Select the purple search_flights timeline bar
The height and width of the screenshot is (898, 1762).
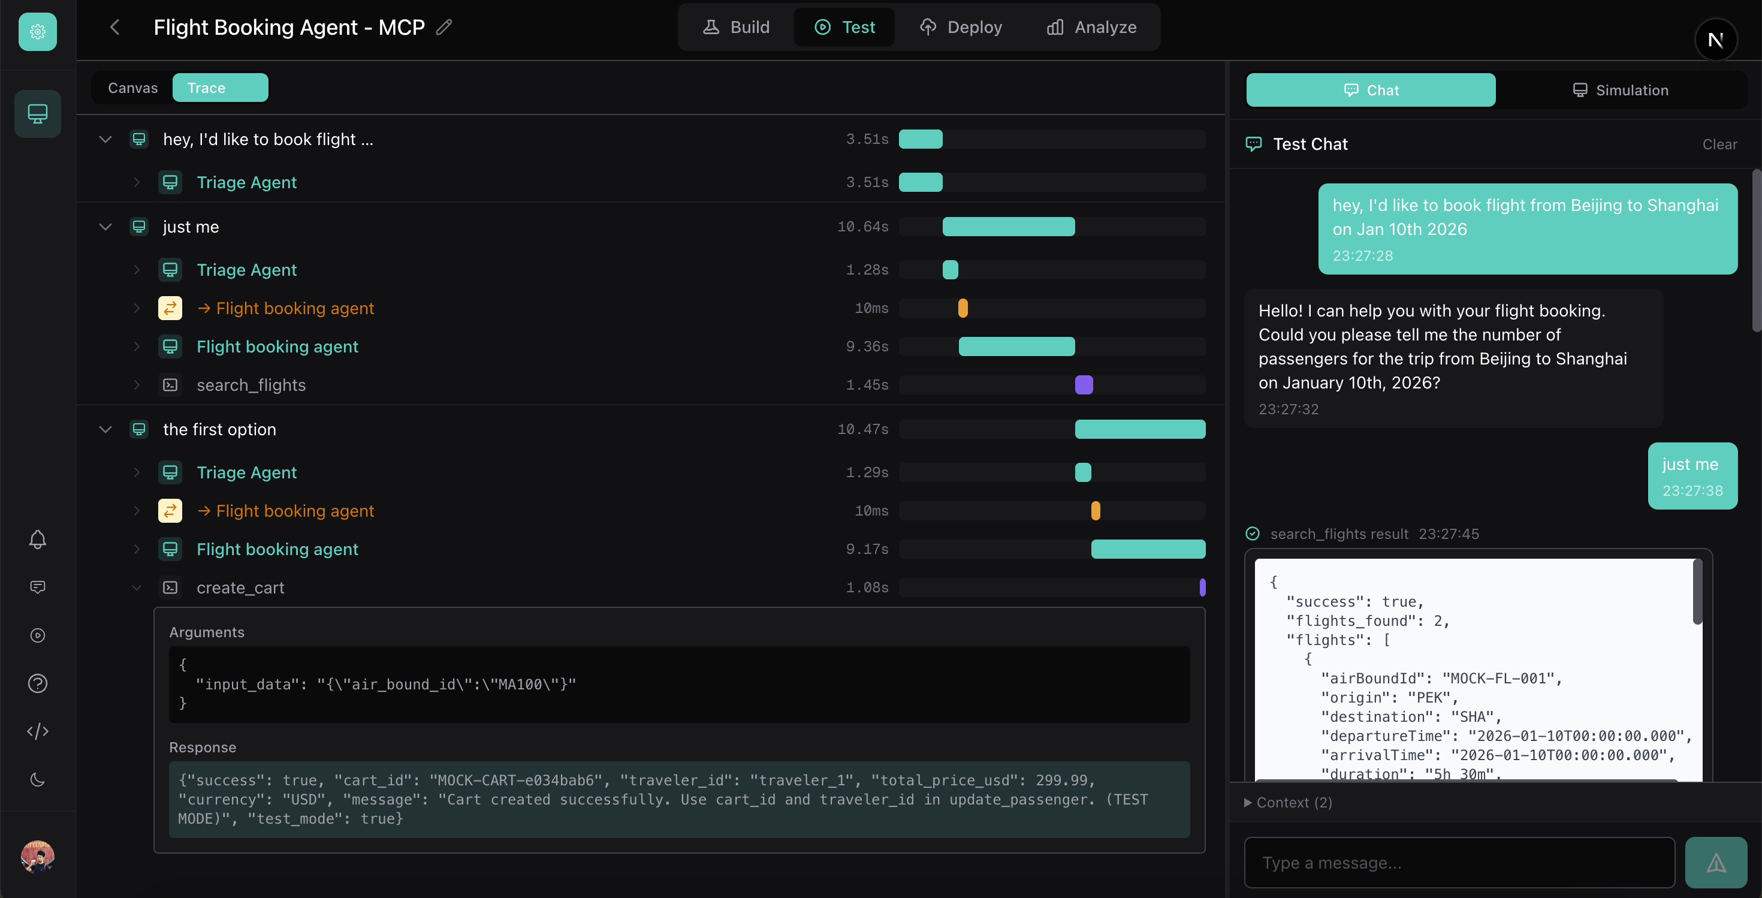tap(1084, 385)
